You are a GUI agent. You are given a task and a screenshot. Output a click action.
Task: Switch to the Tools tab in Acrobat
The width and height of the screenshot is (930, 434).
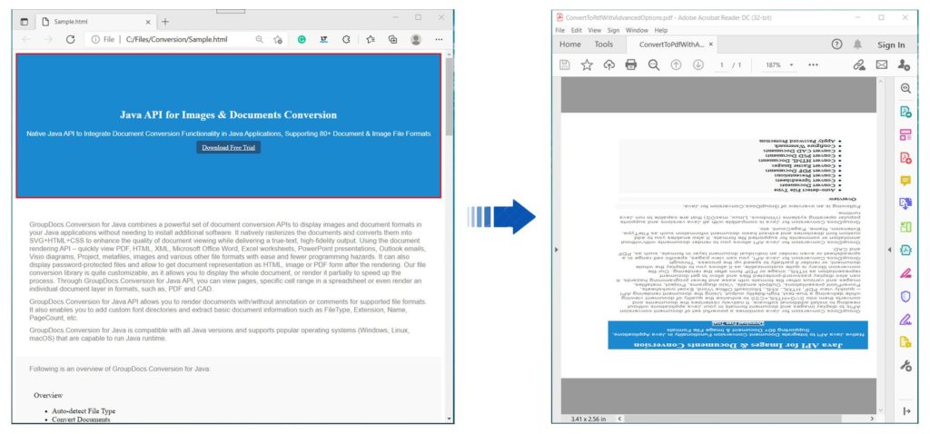click(x=603, y=44)
